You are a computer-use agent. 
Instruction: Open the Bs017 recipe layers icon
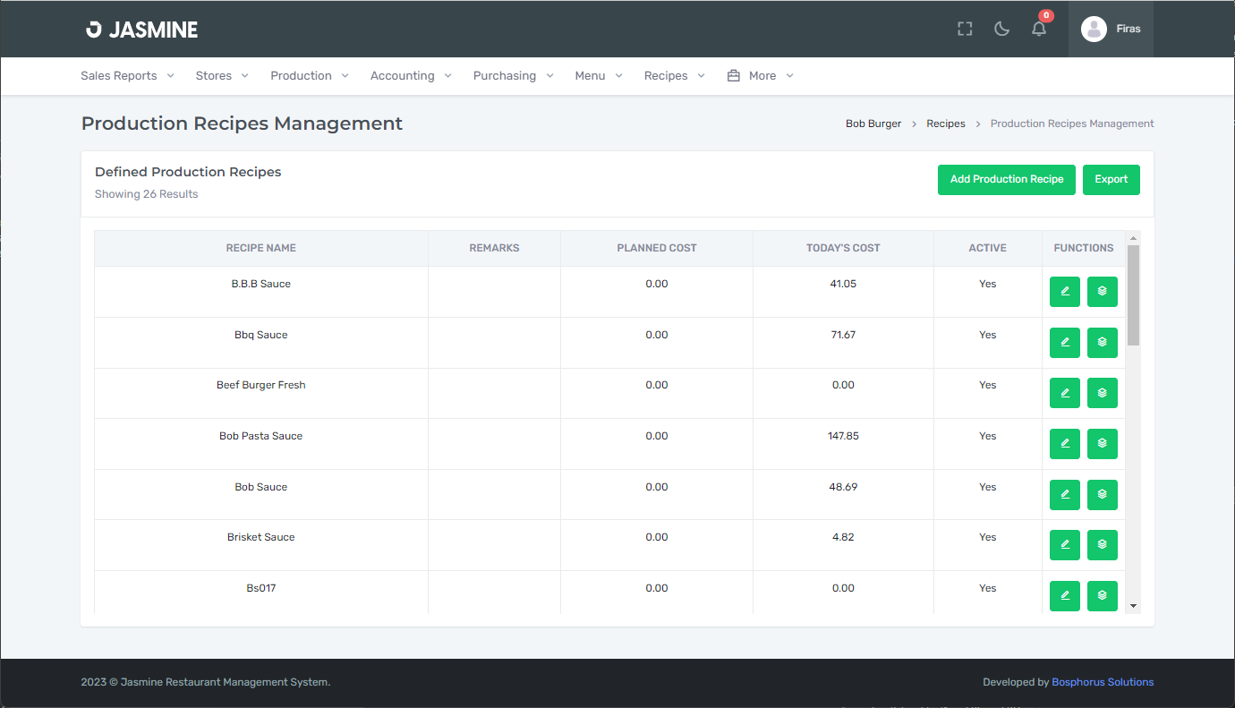(x=1102, y=595)
